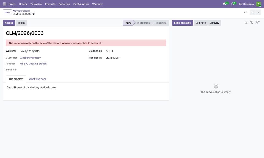
Task: Go back to Warranty claims breadcrumb
Action: click(21, 11)
